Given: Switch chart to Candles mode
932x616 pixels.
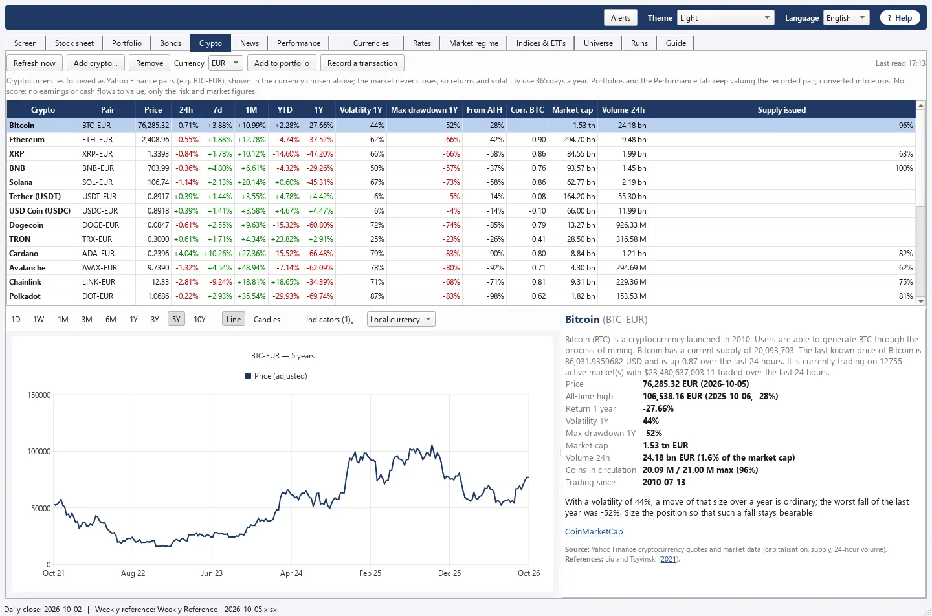Looking at the screenshot, I should coord(267,319).
